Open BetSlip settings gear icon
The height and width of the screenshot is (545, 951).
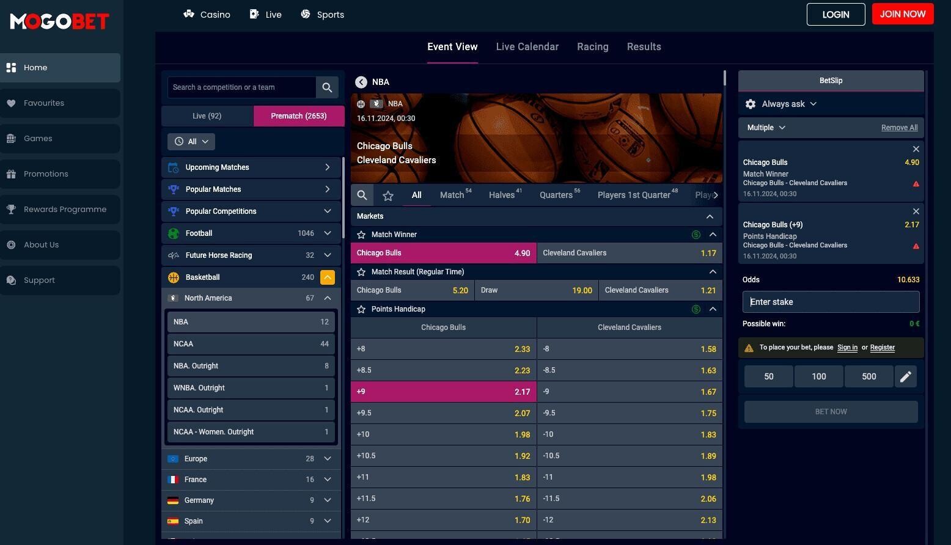click(751, 104)
